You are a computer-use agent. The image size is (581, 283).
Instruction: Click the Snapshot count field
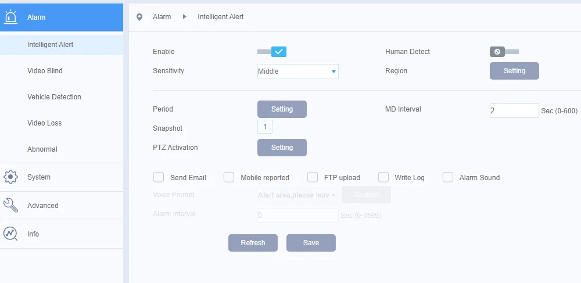coord(265,127)
